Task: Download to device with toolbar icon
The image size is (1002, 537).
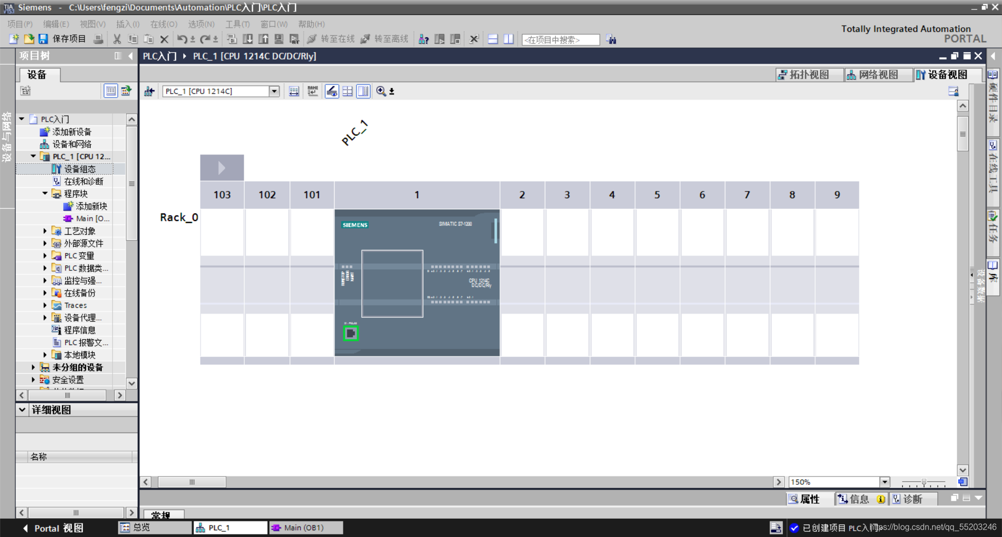Action: (248, 39)
